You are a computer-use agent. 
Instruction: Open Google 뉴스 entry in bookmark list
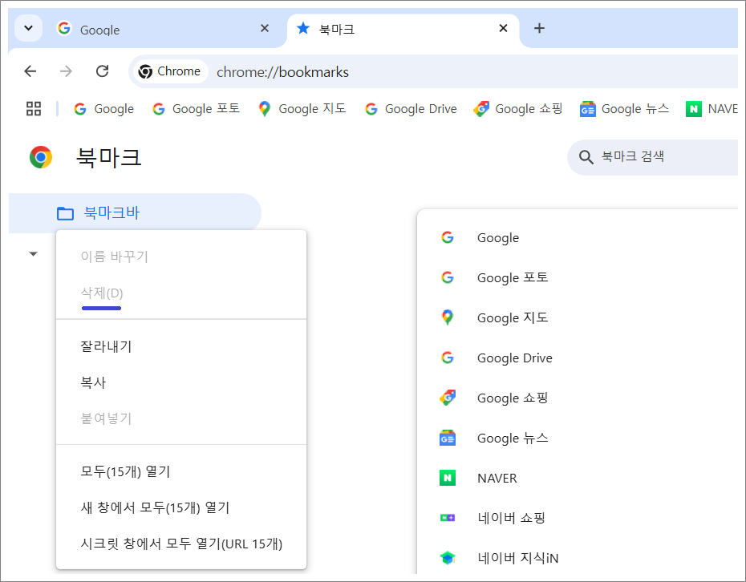click(x=578, y=438)
